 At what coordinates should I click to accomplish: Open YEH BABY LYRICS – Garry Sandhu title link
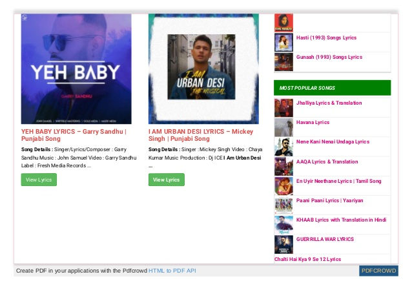click(x=74, y=135)
